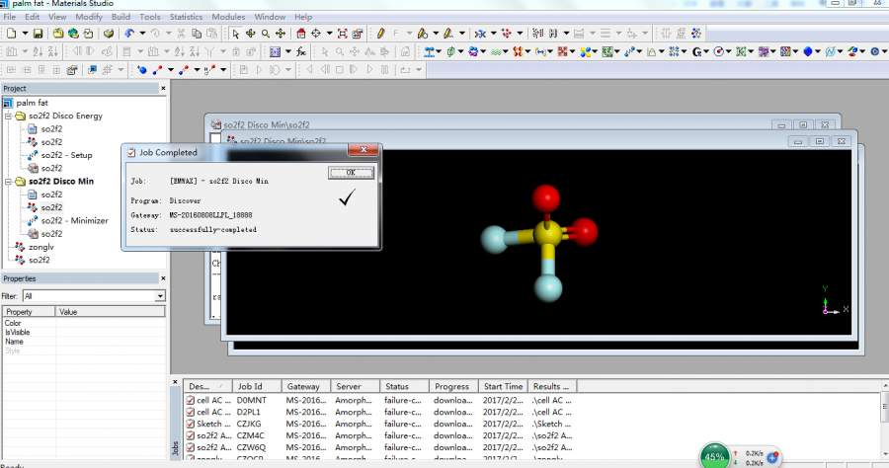Select the arrow selection tool
The height and width of the screenshot is (468, 889).
235,34
